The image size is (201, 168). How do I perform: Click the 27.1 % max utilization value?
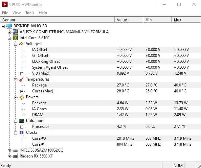pos(180,127)
